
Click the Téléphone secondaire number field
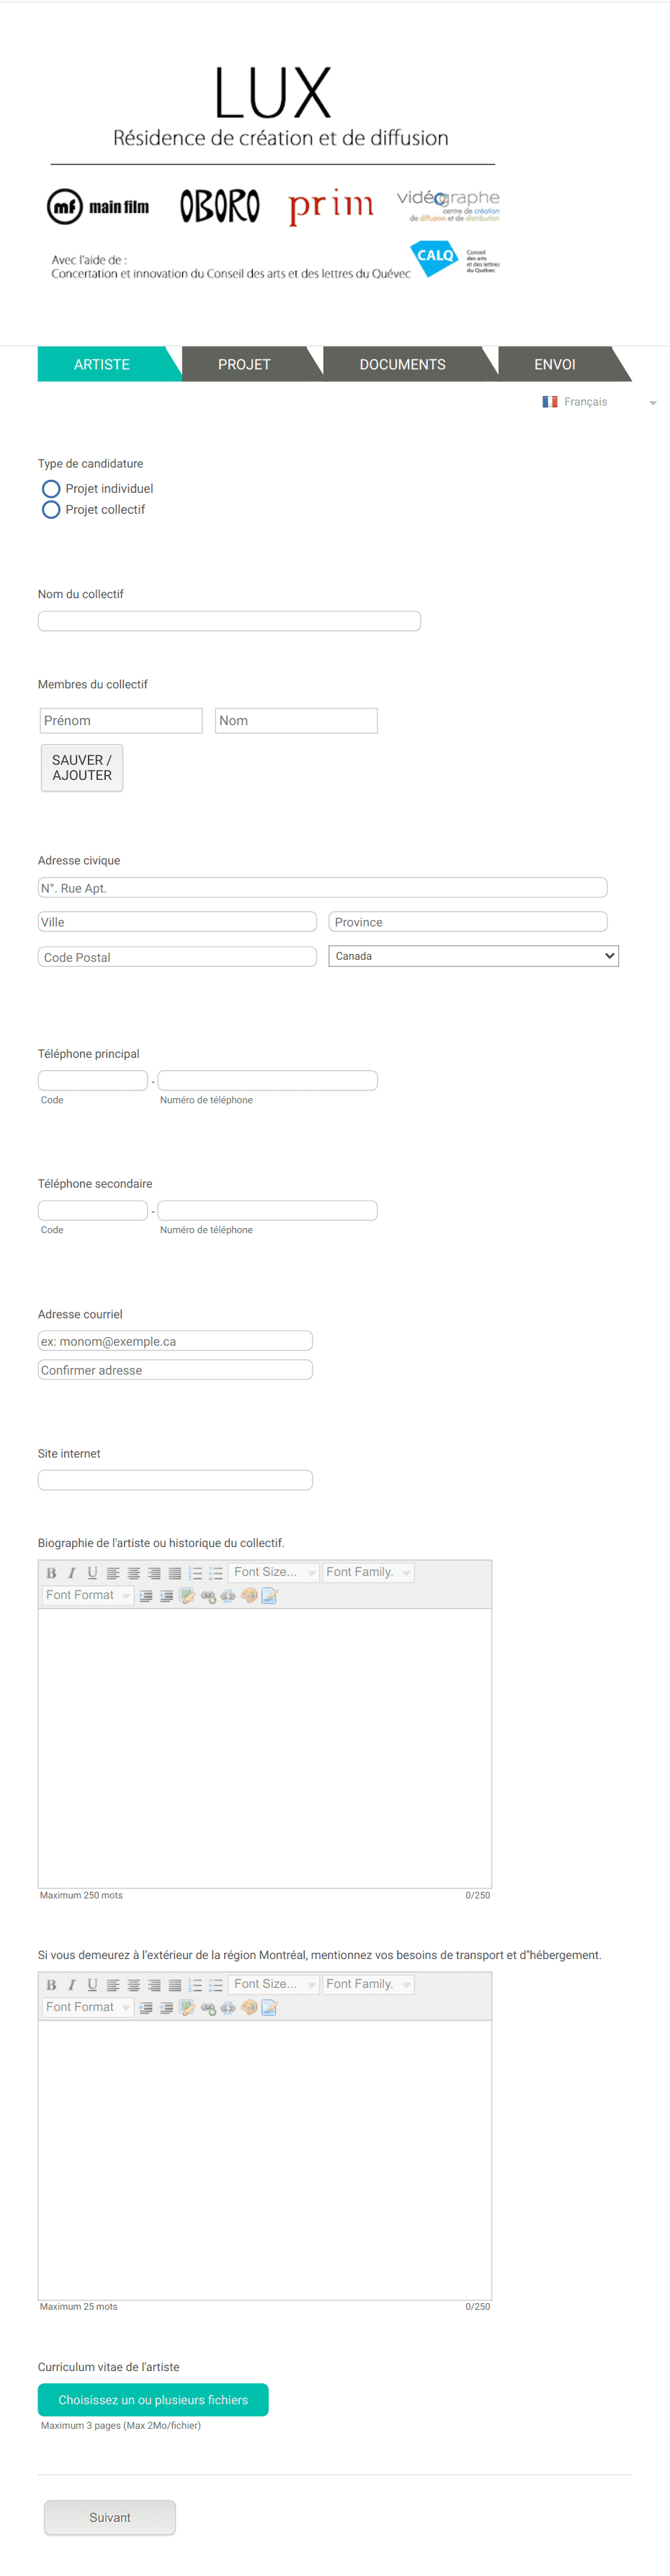click(x=267, y=1211)
